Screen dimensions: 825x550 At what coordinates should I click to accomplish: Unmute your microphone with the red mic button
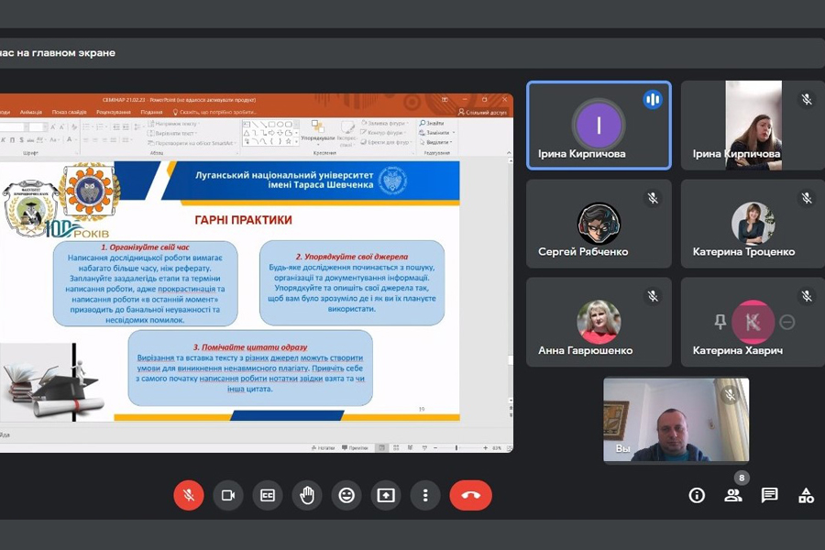click(188, 495)
